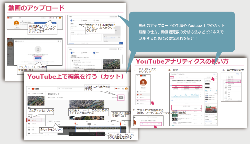The height and width of the screenshot is (144, 250).
Task: Click the redo やり直す icon in editor
Action: point(58,98)
